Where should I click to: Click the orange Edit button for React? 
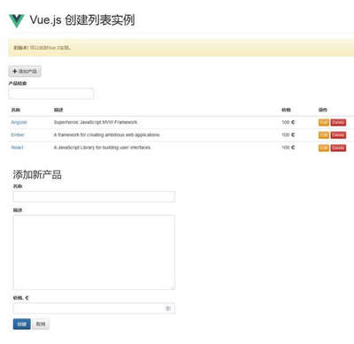(x=324, y=148)
